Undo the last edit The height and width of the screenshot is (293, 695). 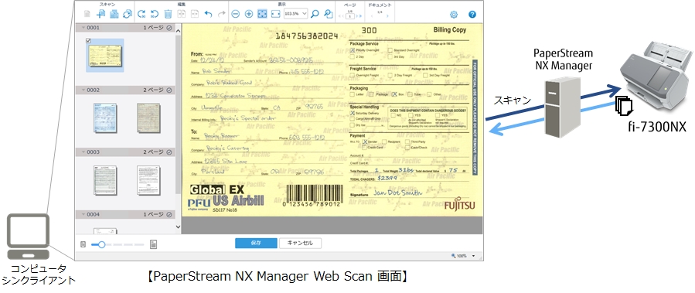click(x=208, y=14)
